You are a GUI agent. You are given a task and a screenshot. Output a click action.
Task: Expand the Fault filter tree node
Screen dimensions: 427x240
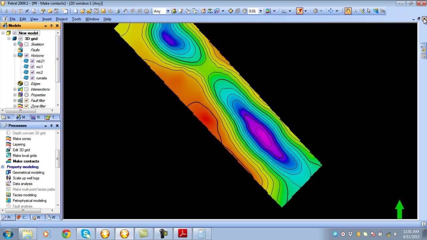click(15, 101)
